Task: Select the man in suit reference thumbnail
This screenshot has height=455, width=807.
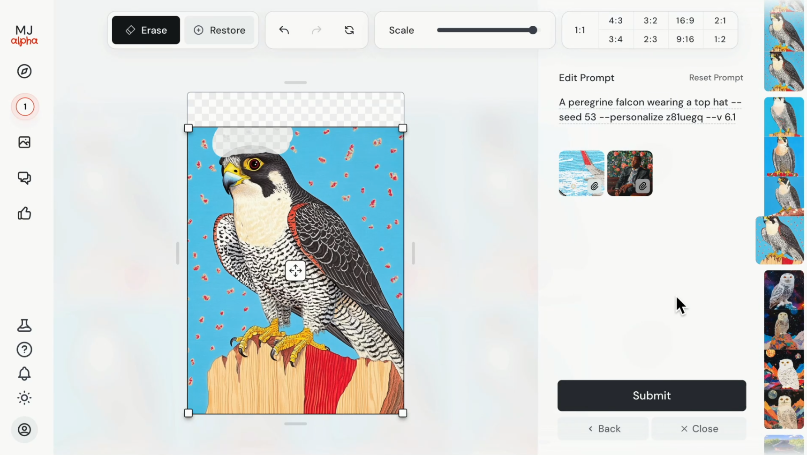Action: pyautogui.click(x=630, y=173)
